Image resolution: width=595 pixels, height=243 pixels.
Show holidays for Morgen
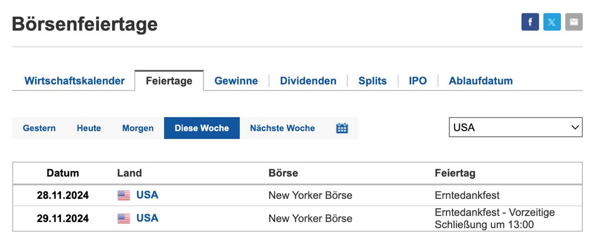[x=138, y=128]
